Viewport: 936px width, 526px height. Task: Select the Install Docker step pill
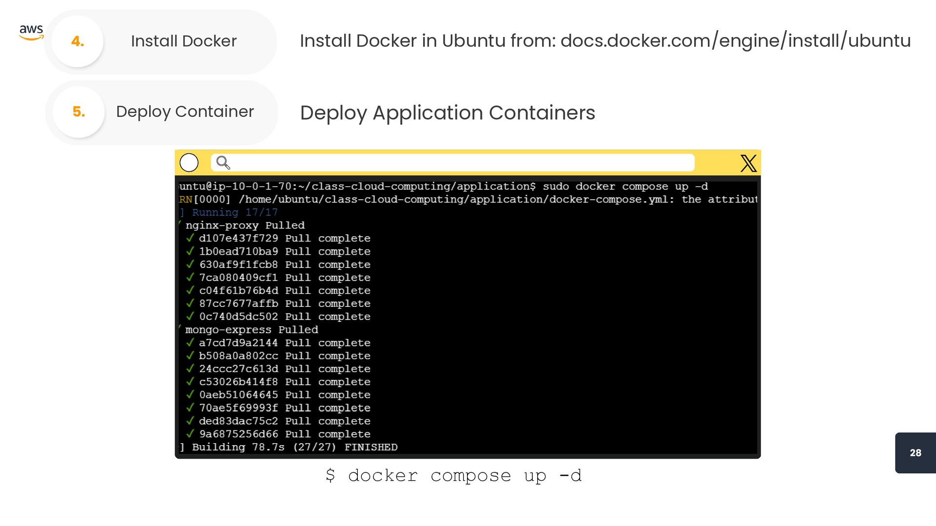pyautogui.click(x=184, y=41)
